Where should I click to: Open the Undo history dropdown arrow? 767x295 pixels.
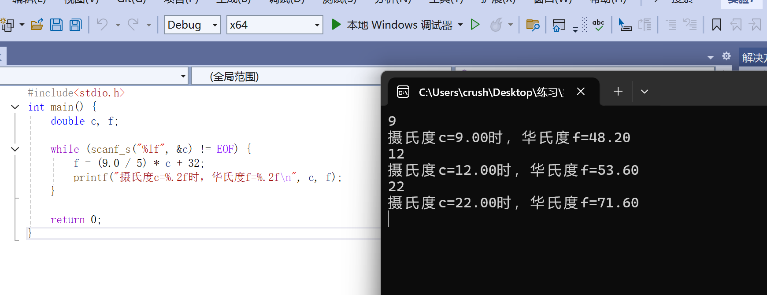(118, 25)
